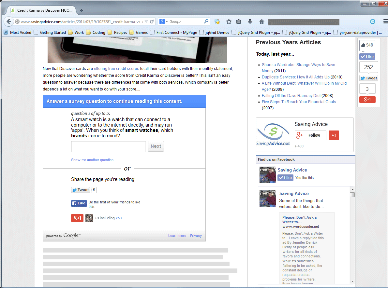Click the colorful addon icon beside search box
This screenshot has width=388, height=288.
tap(217, 21)
